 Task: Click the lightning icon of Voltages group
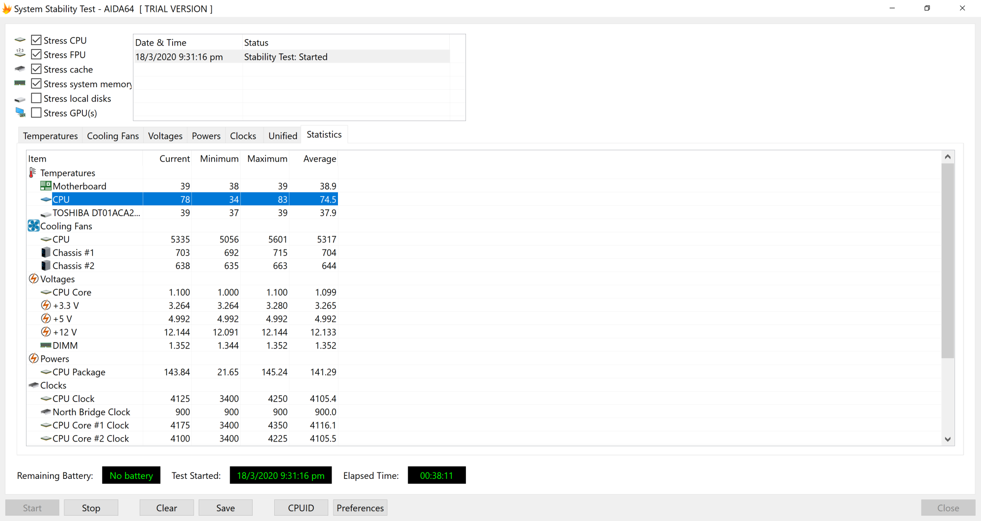(x=33, y=279)
